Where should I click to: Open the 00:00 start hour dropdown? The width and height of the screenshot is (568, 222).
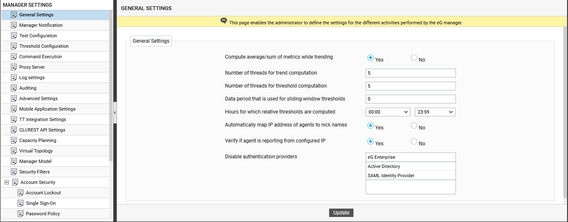coord(388,112)
